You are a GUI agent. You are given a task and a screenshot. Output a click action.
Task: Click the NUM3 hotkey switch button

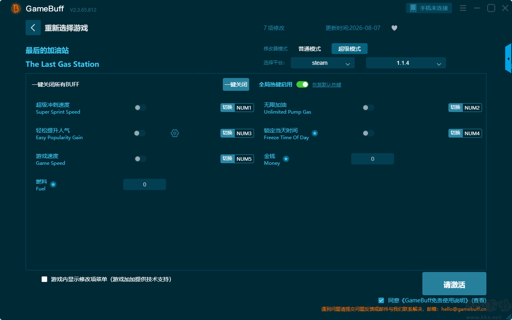(237, 133)
